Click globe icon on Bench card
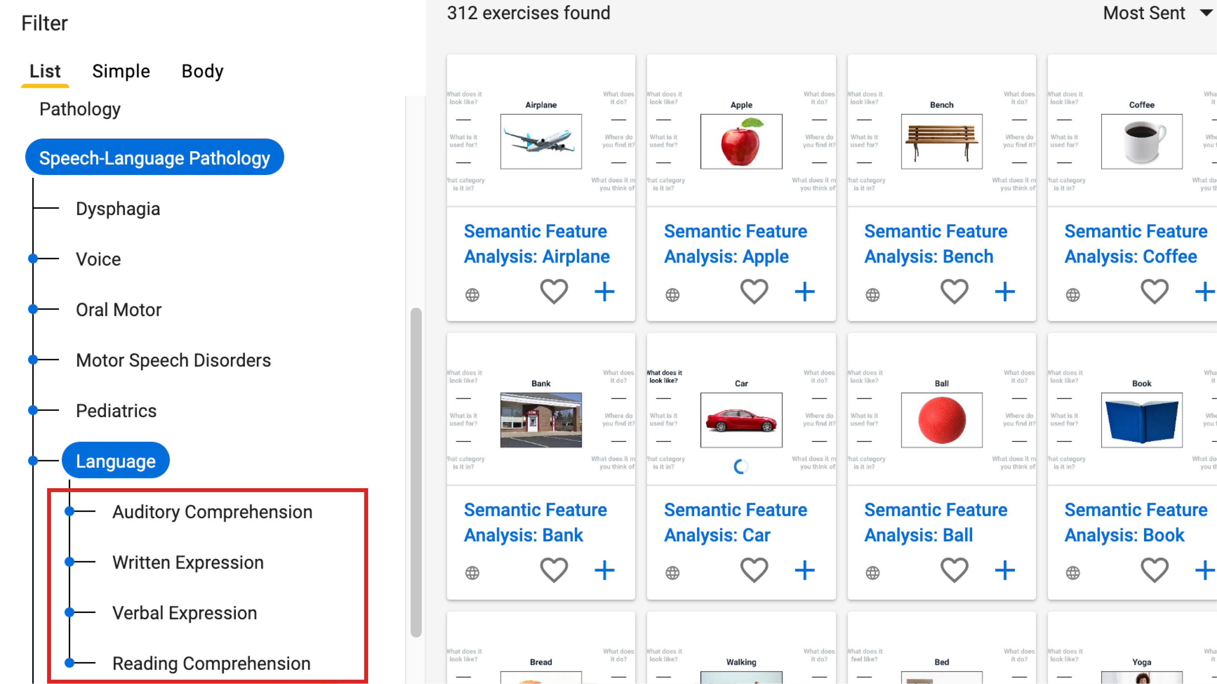Screen dimensions: 1217x684 [872, 295]
